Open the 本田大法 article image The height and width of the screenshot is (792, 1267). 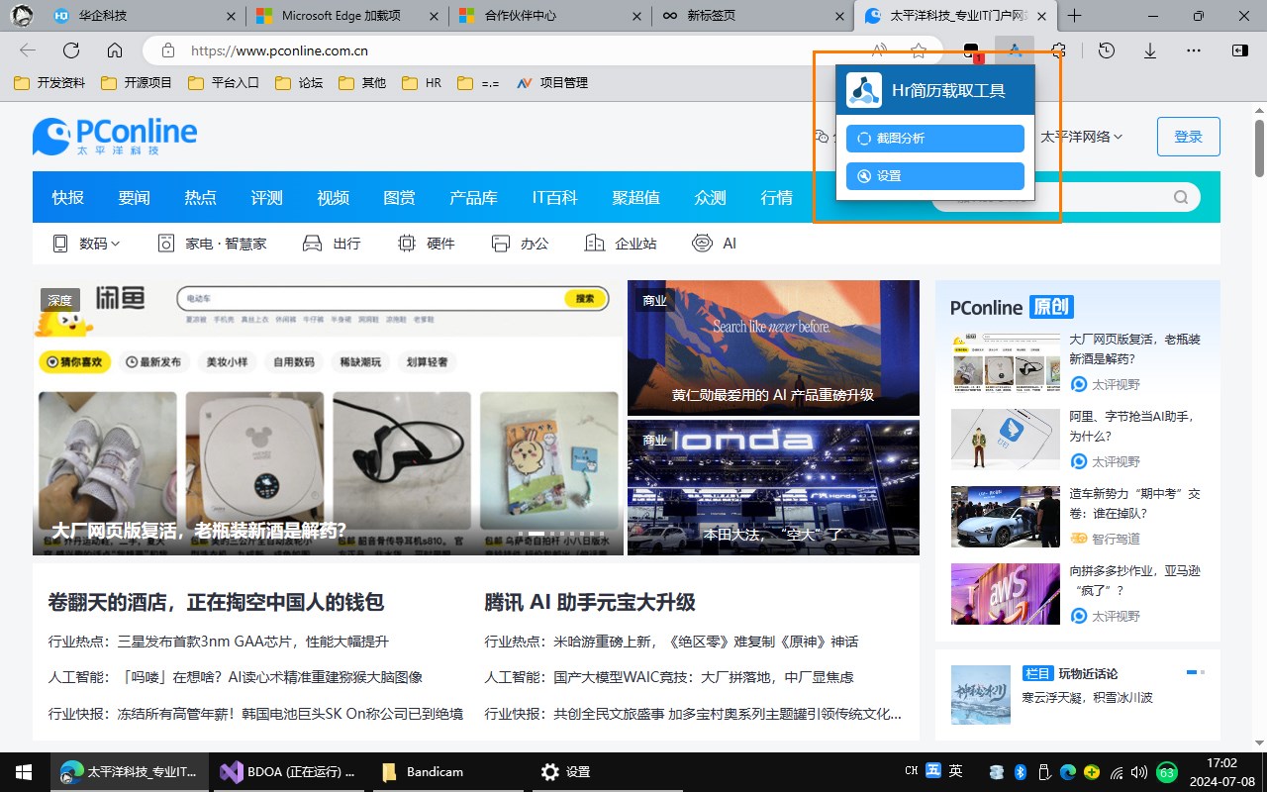click(x=773, y=487)
